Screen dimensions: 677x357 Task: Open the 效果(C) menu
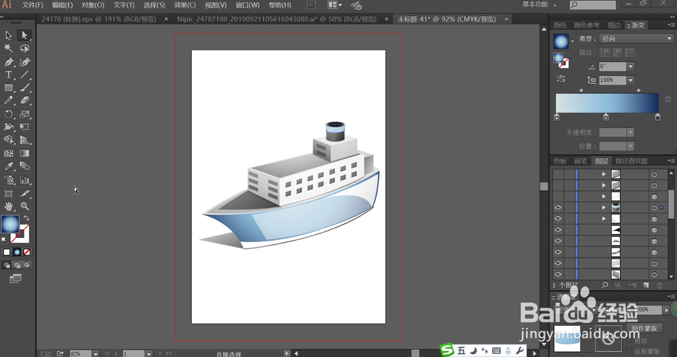click(x=185, y=5)
